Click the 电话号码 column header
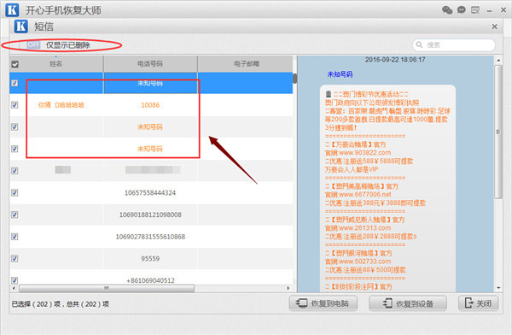Image resolution: width=512 pixels, height=335 pixels. 150,64
